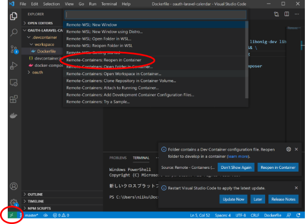Click the Reopen in Container button
Viewport: 306px width, 224px height.
[x=278, y=168]
